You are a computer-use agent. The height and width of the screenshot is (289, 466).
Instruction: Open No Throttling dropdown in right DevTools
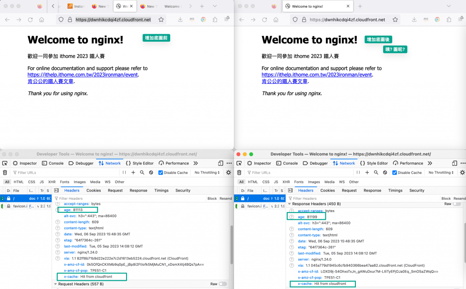441,173
